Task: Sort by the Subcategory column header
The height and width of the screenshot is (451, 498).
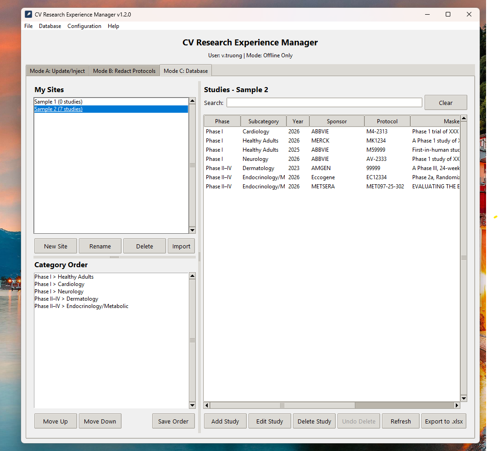Action: pyautogui.click(x=264, y=121)
